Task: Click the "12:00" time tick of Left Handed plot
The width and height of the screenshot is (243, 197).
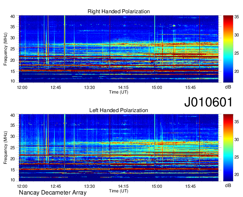Action: pos(22,186)
